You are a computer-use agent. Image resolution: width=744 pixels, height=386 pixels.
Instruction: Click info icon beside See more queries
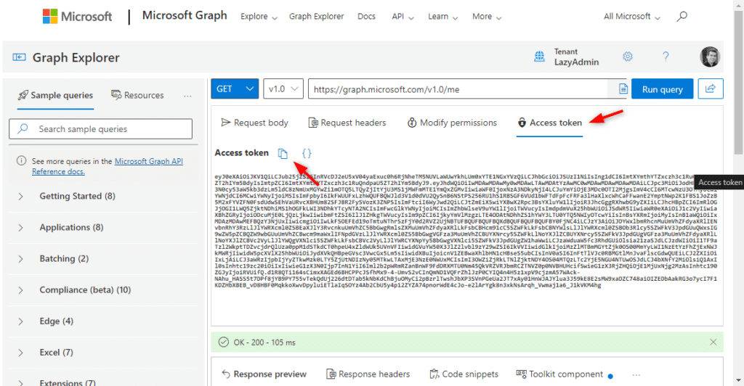21,160
